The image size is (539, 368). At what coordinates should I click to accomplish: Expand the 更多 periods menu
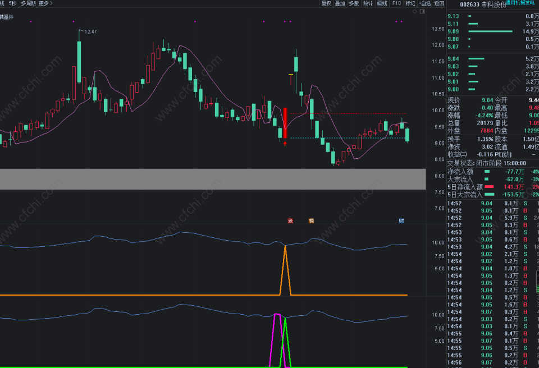(45, 3)
